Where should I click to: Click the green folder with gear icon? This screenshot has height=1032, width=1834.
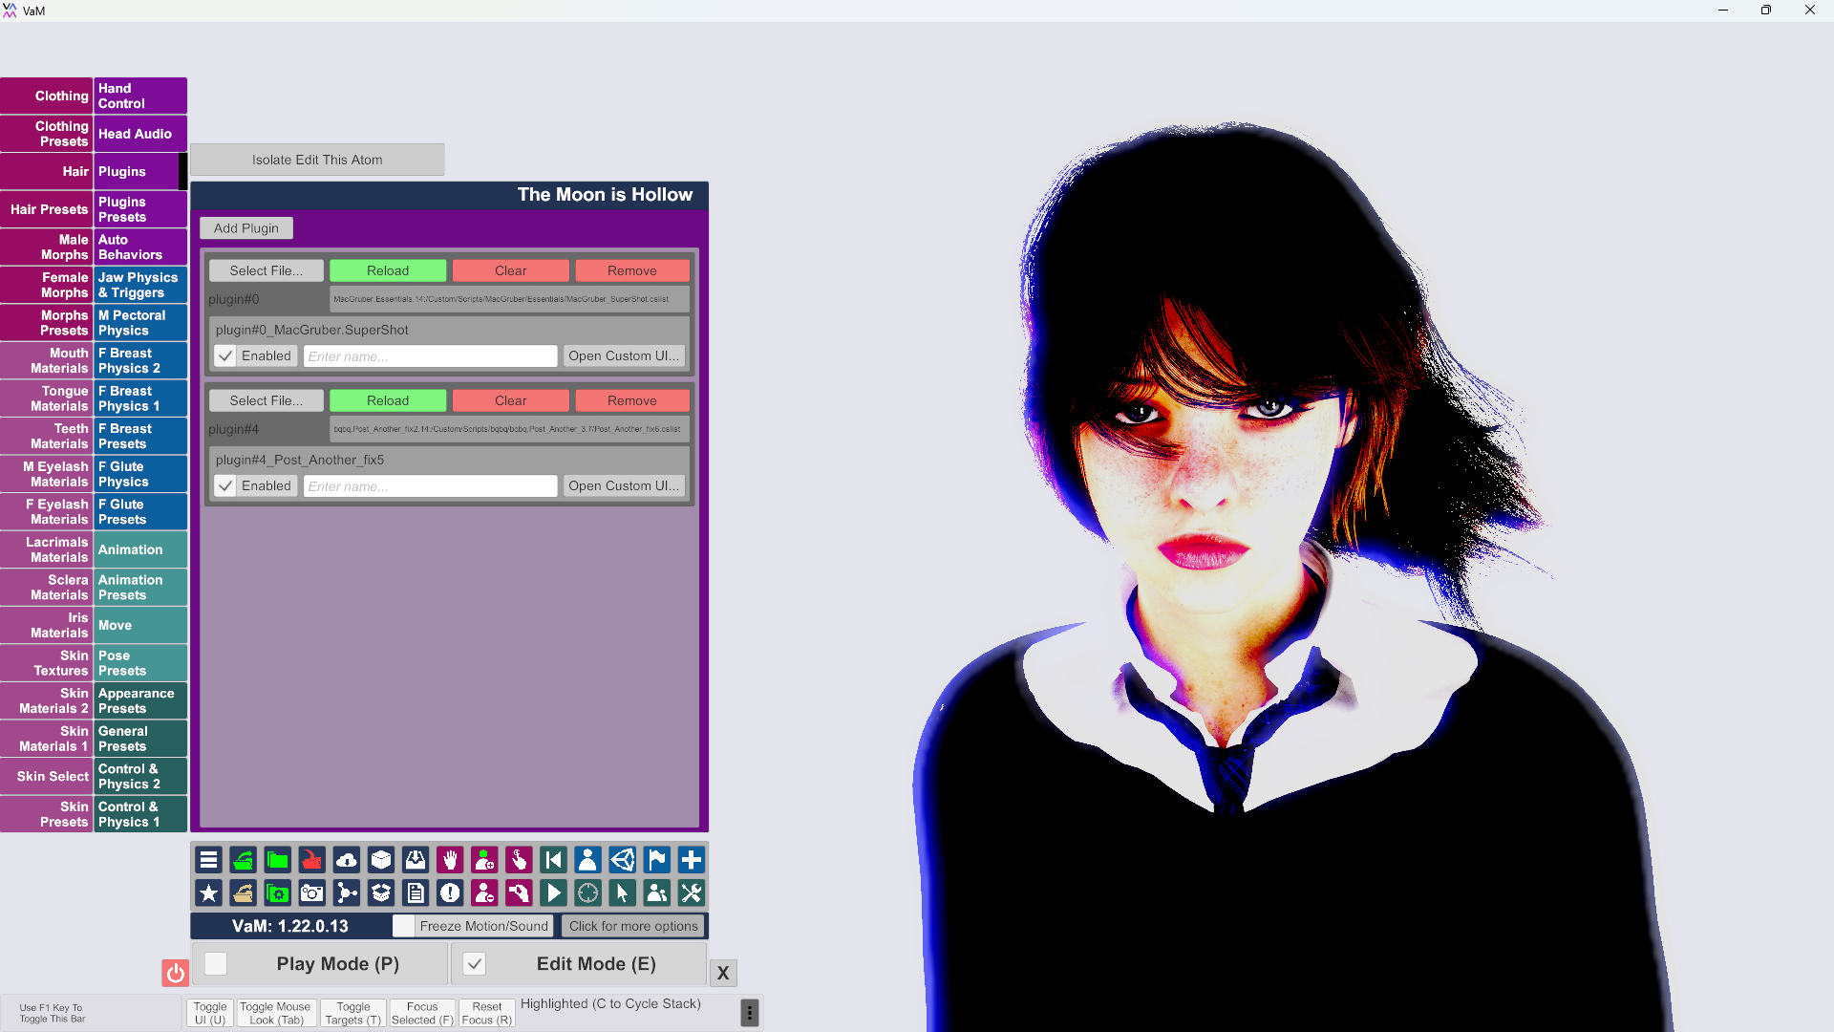tap(277, 893)
